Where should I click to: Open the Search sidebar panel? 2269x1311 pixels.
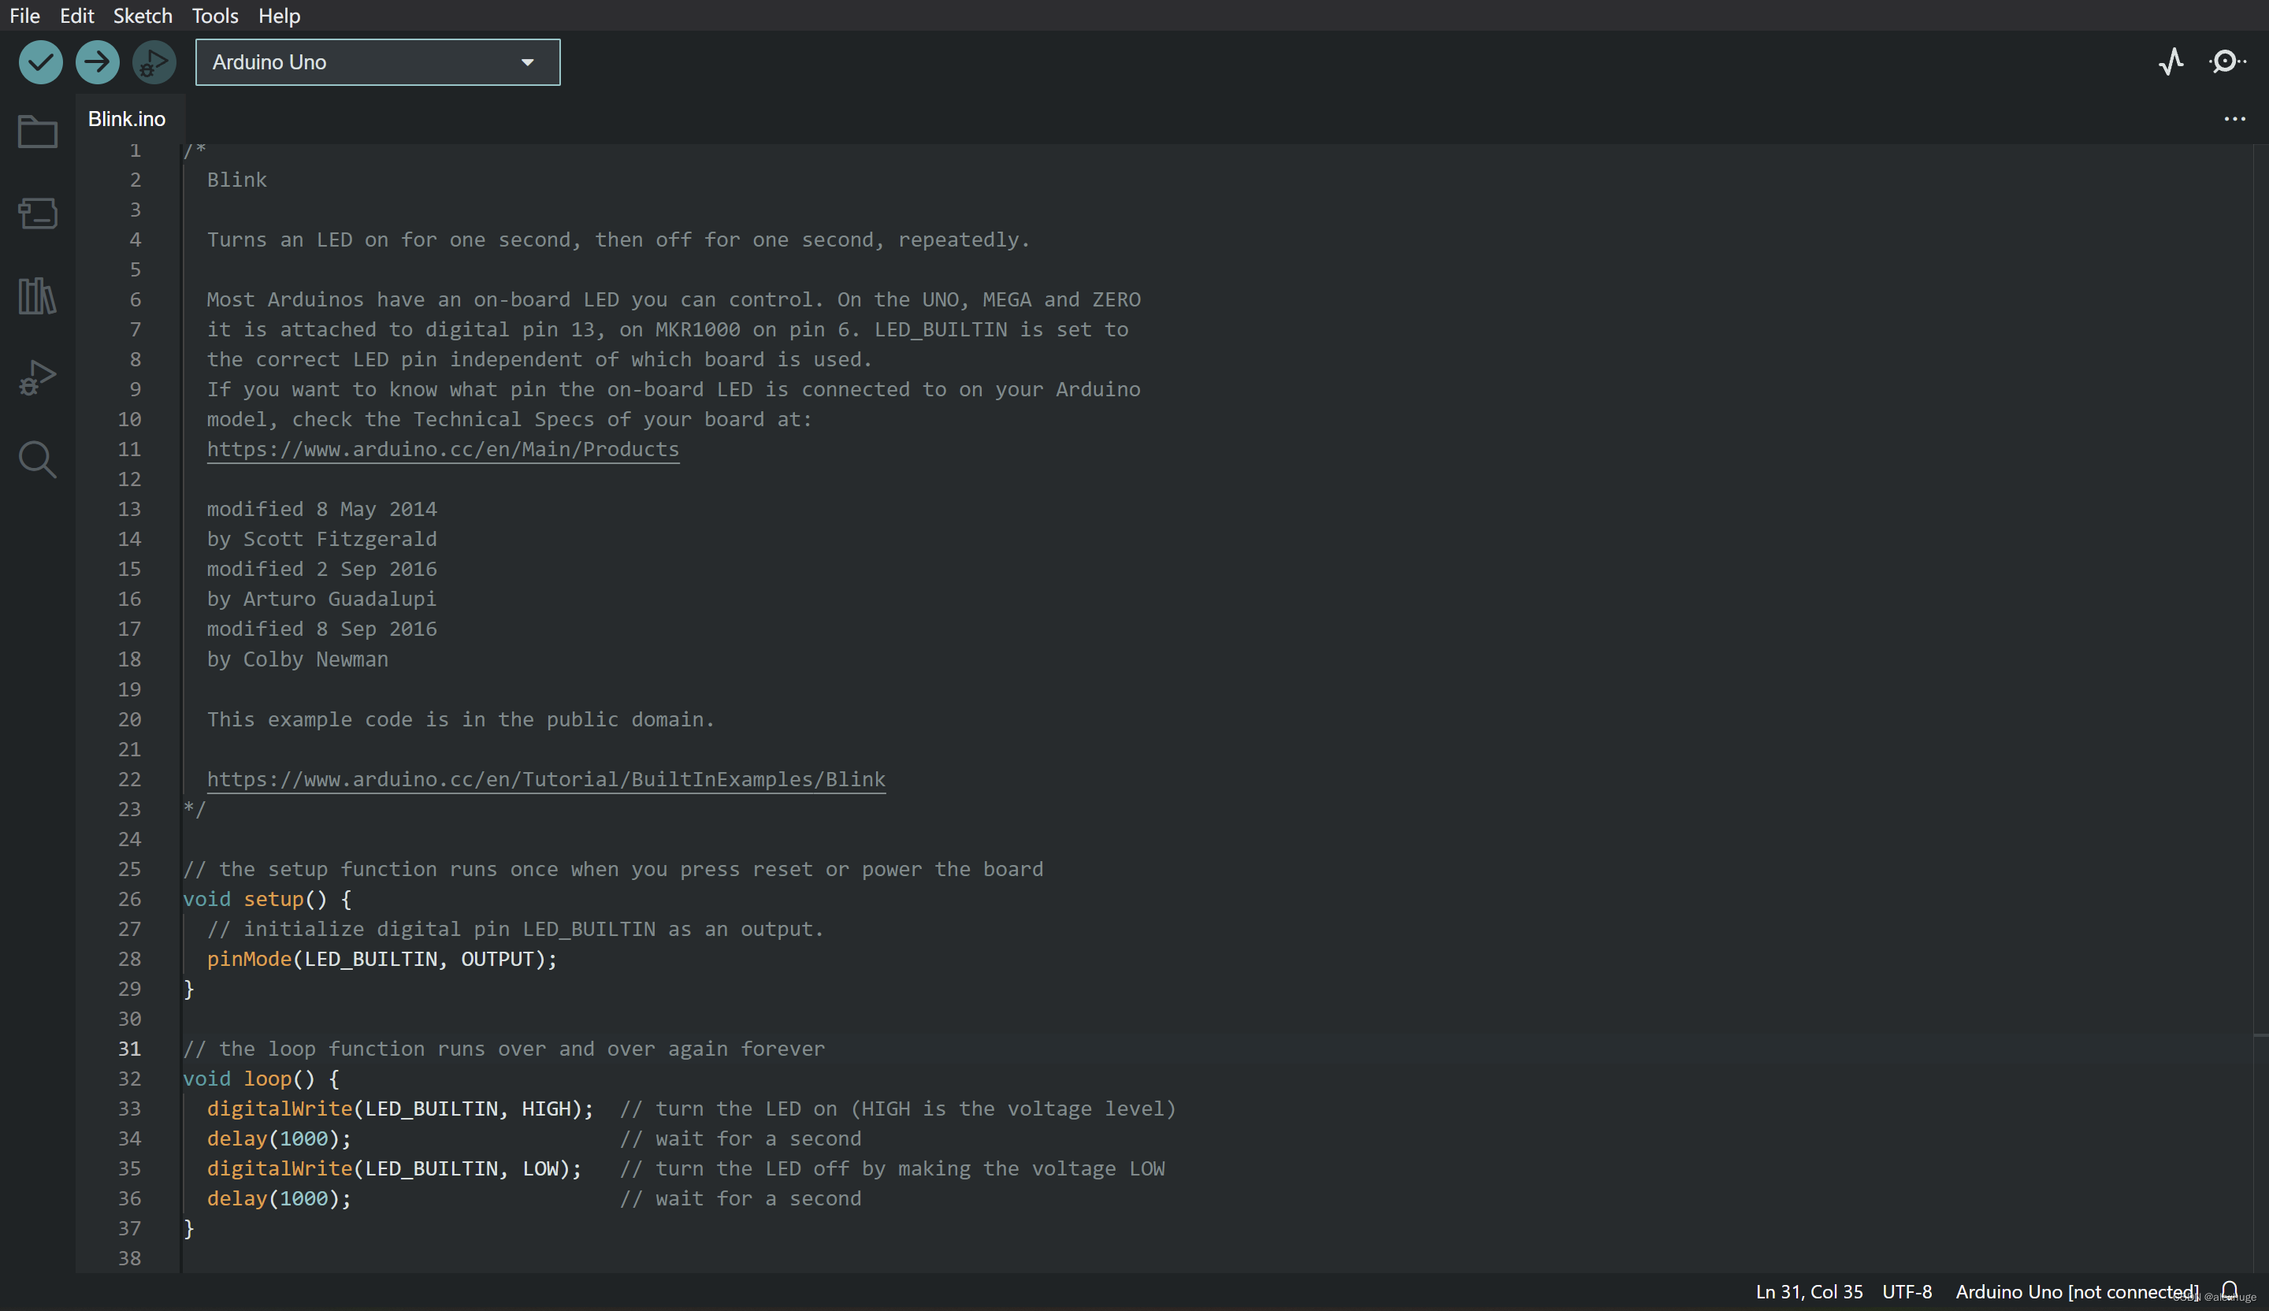pos(37,459)
